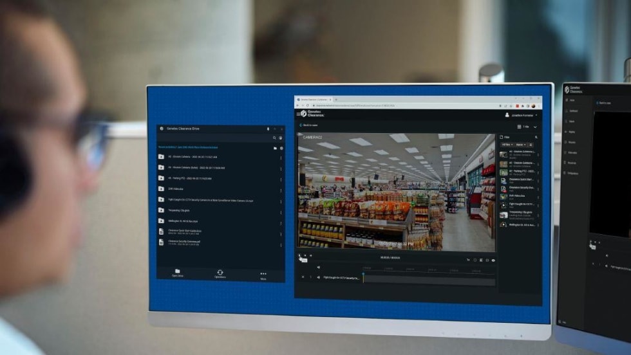
Task: Open the Name sort dropdown
Action: (x=520, y=145)
